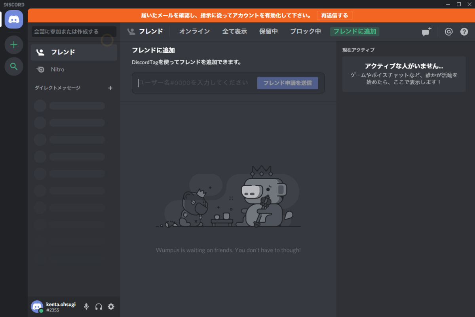Open the 保留中 tab
Viewport: 475px width, 317px height.
click(x=268, y=31)
